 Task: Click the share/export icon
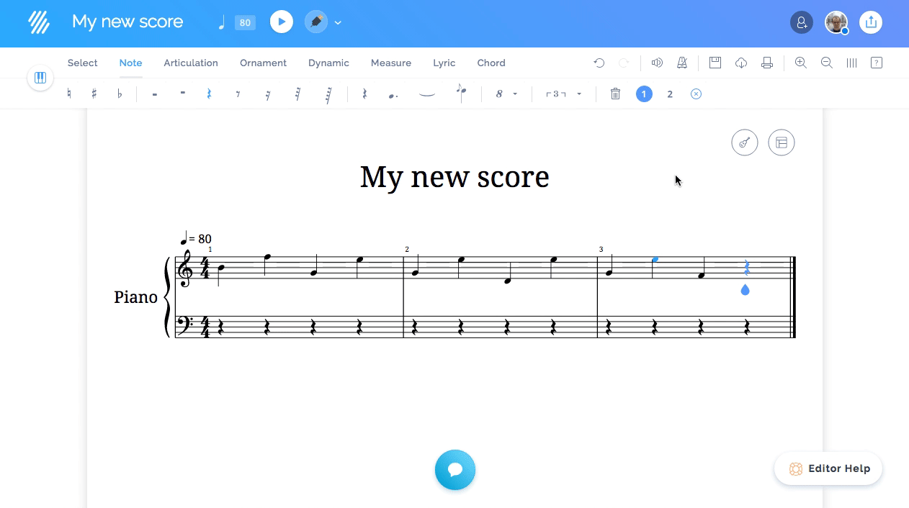(x=871, y=22)
